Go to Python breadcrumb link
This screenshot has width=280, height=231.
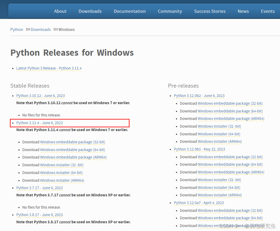pyautogui.click(x=17, y=29)
